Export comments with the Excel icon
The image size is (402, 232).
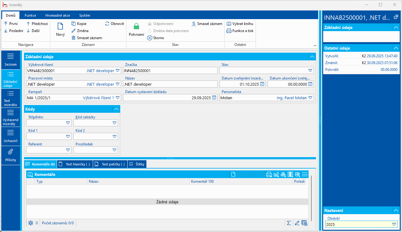coord(297,174)
